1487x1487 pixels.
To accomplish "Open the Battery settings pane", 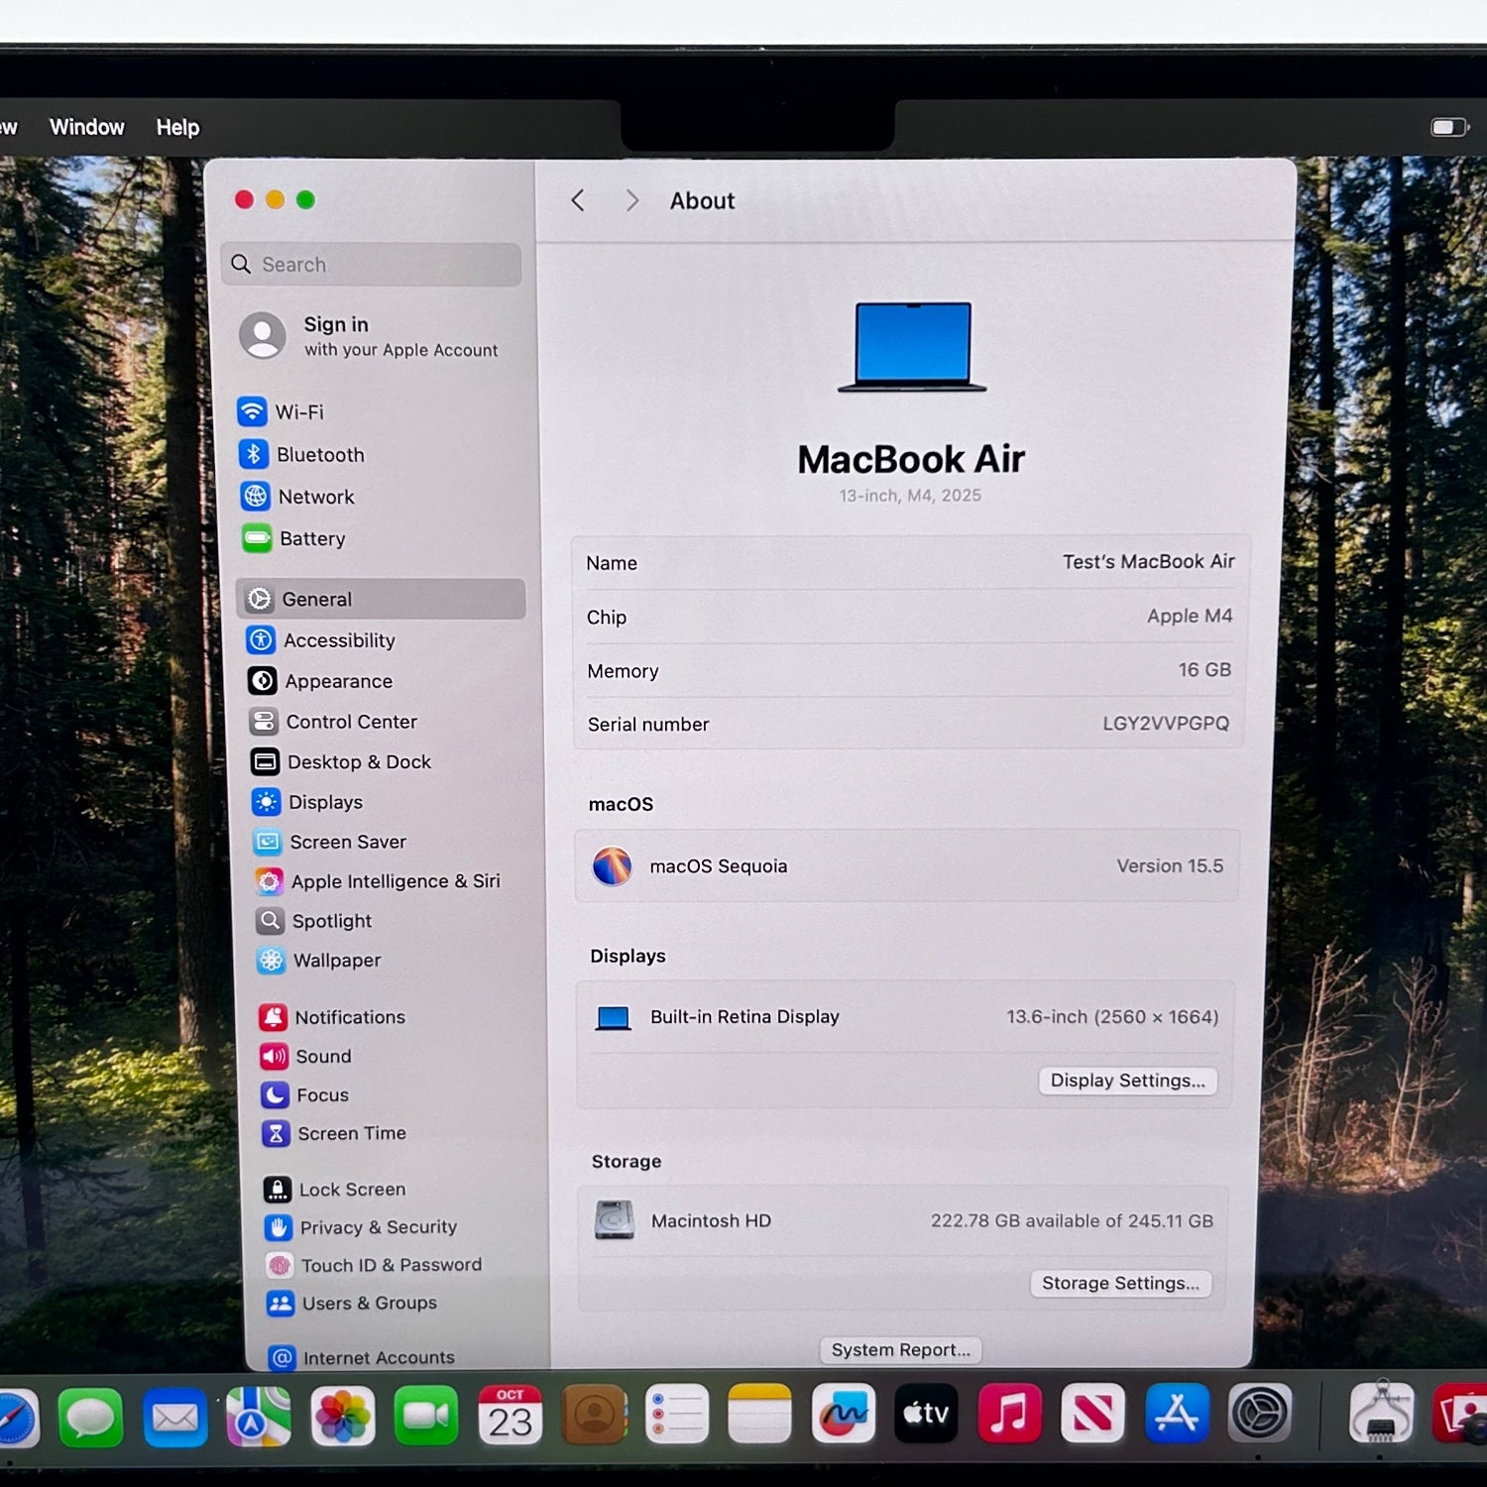I will coord(310,538).
